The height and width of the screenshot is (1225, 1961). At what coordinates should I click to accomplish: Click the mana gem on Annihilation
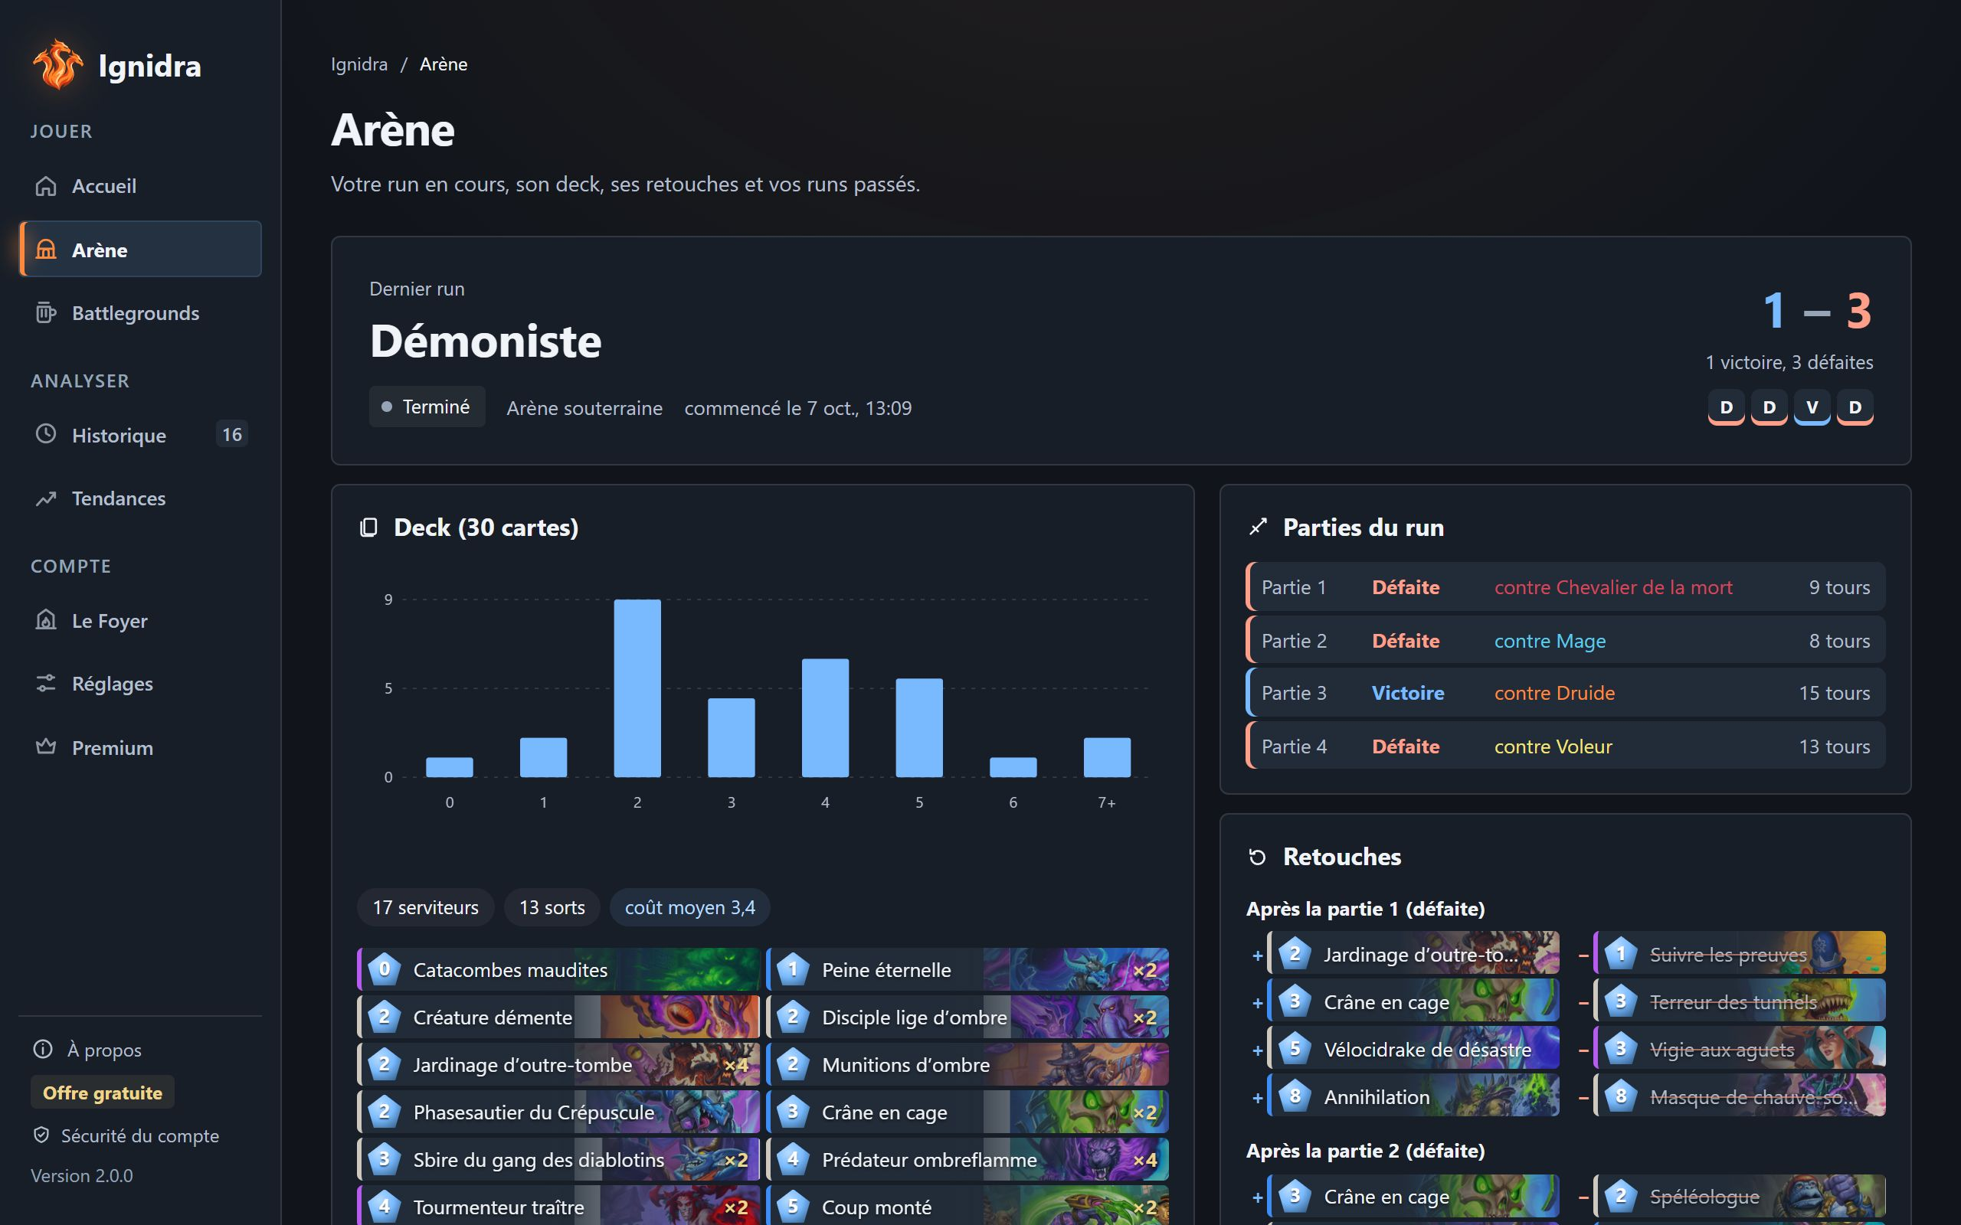[x=1295, y=1096]
